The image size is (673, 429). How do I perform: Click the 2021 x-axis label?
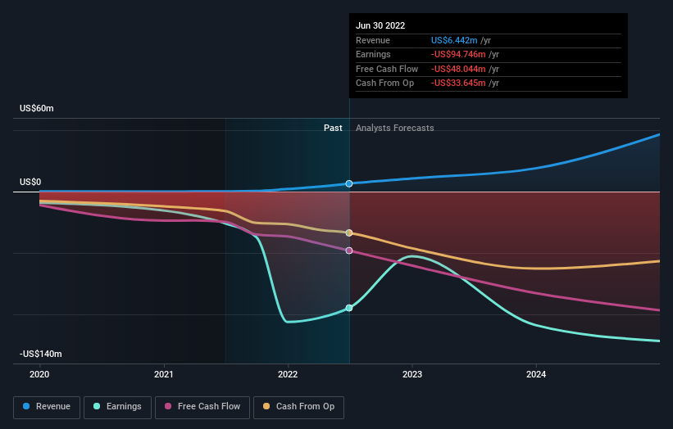(163, 374)
